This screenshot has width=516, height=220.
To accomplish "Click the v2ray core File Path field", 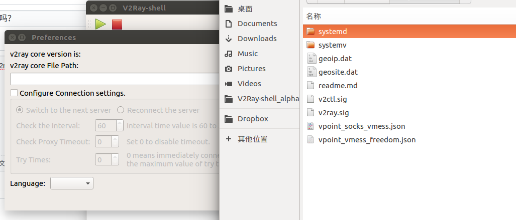I will 115,79.
